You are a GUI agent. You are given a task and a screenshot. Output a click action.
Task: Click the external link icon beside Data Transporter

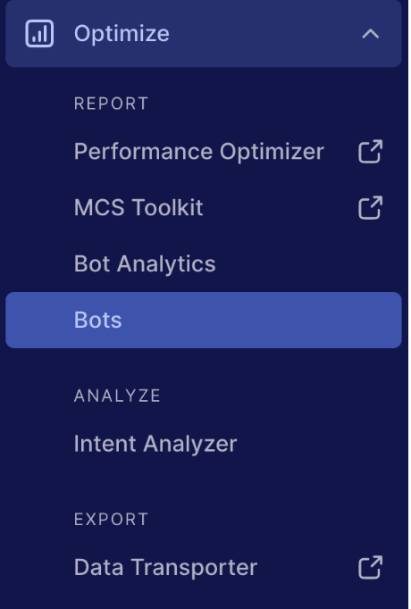pos(370,567)
